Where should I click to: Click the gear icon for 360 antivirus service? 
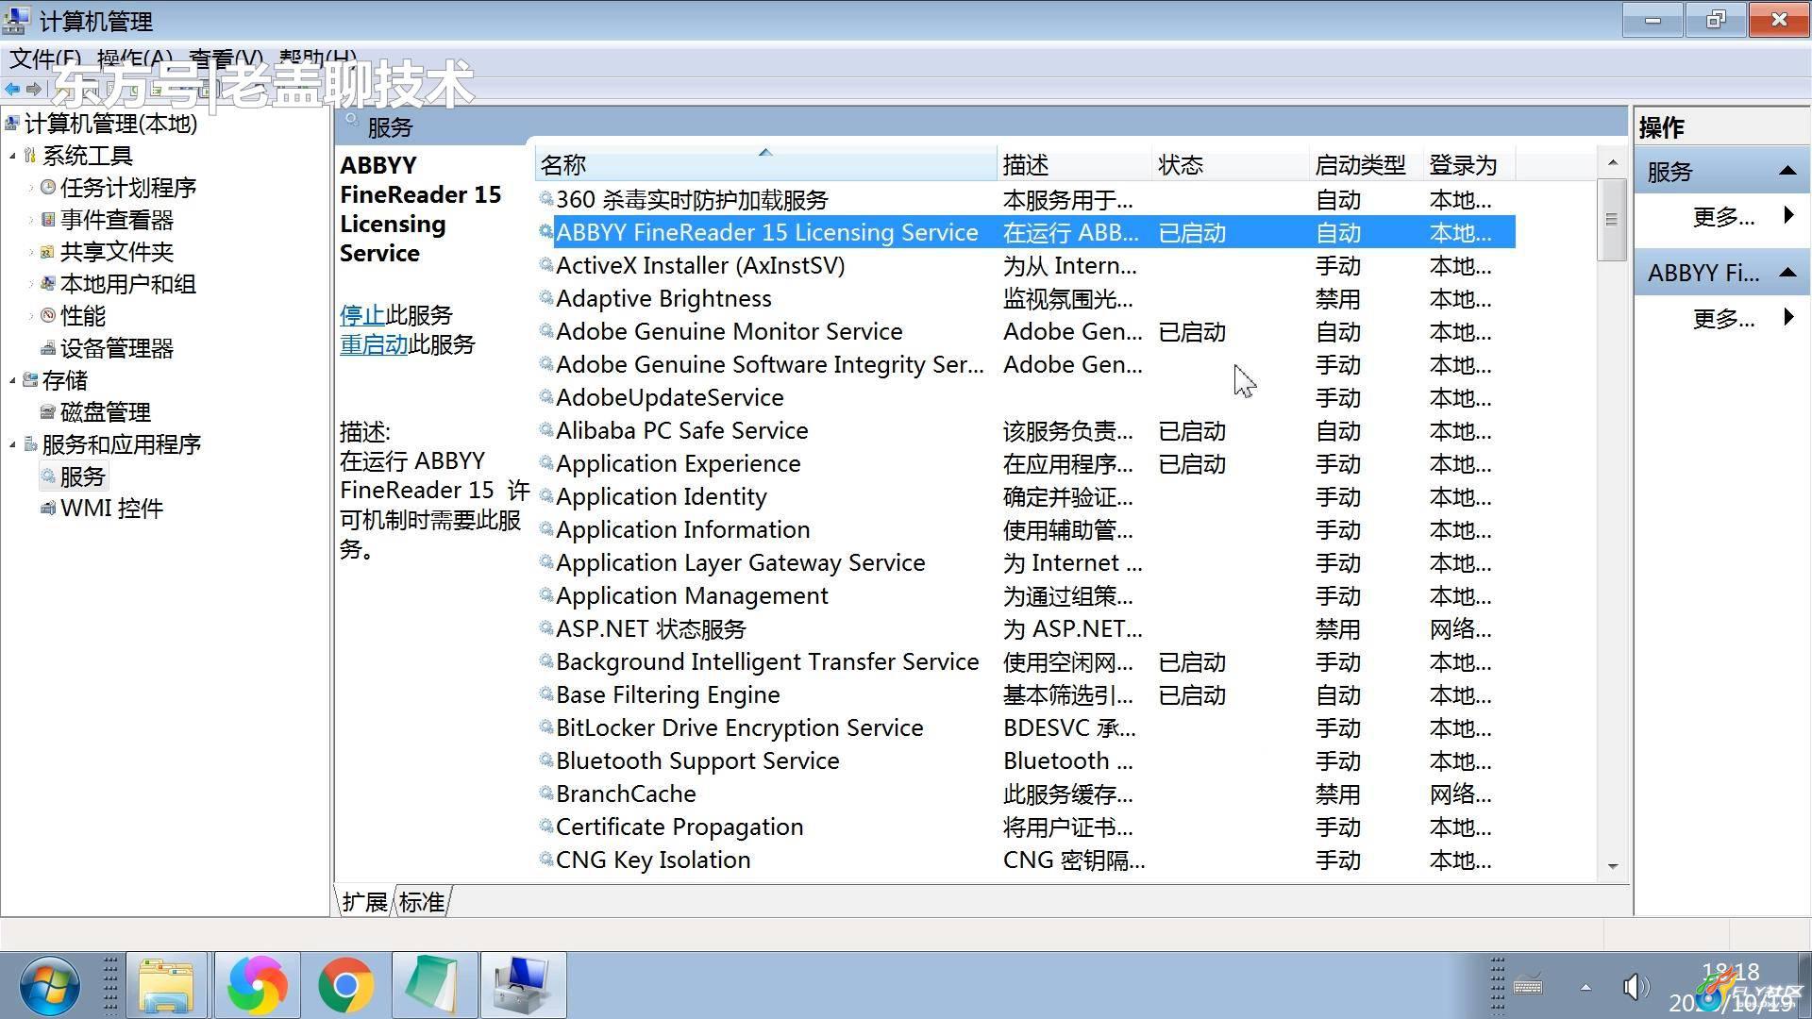(545, 199)
